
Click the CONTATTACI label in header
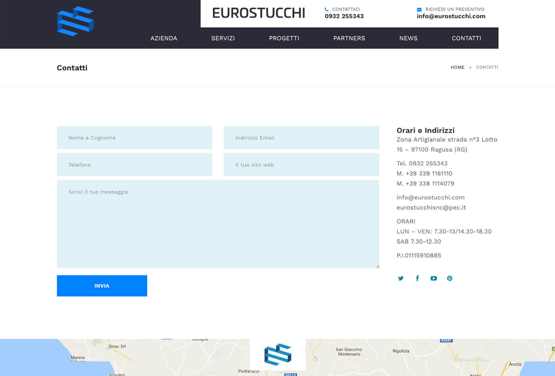click(x=346, y=9)
